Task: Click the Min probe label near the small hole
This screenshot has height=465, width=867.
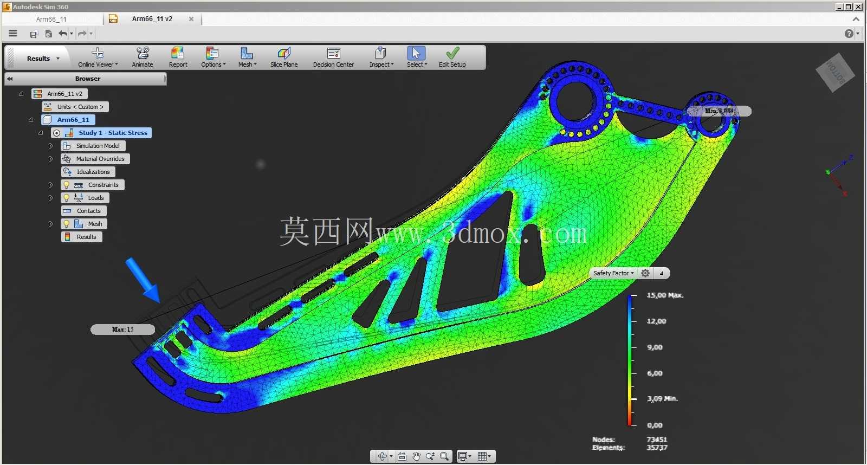Action: click(719, 111)
